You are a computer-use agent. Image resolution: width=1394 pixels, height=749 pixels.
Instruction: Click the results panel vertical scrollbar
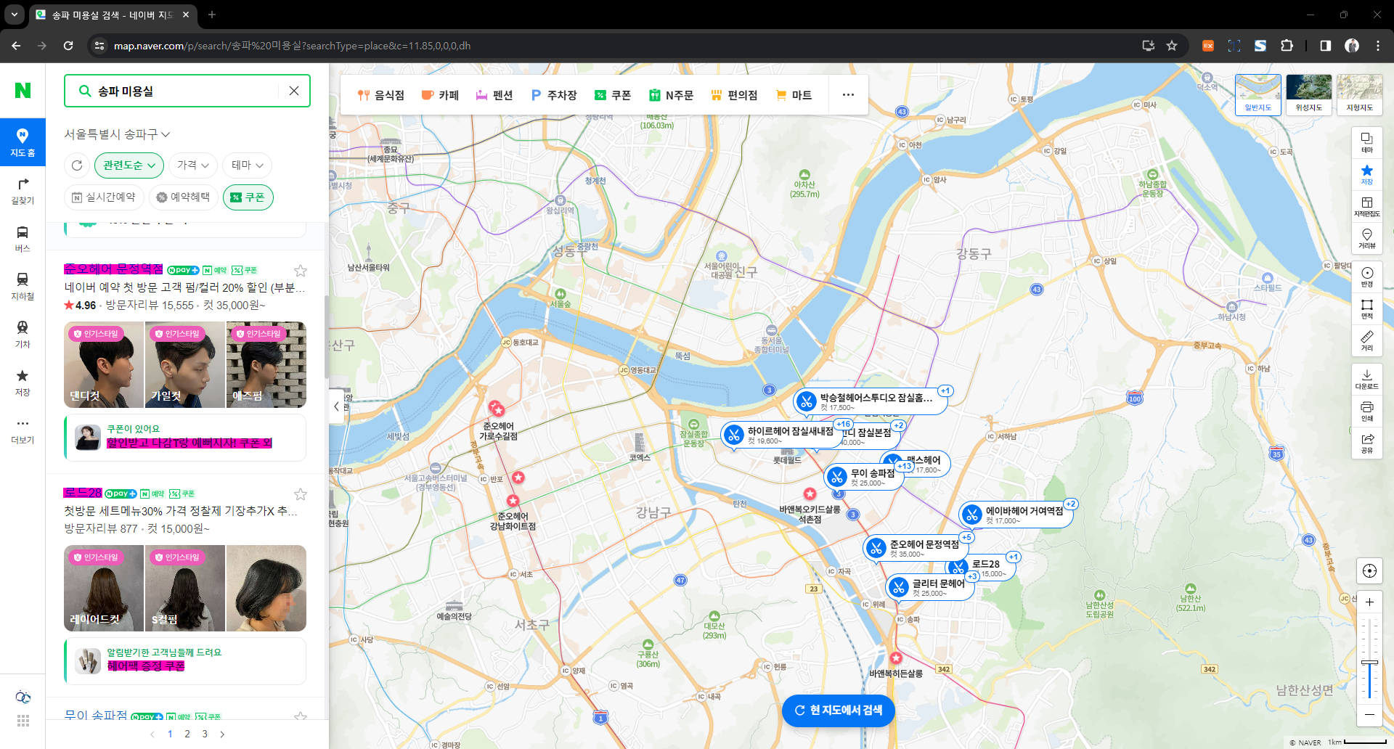pos(327,336)
